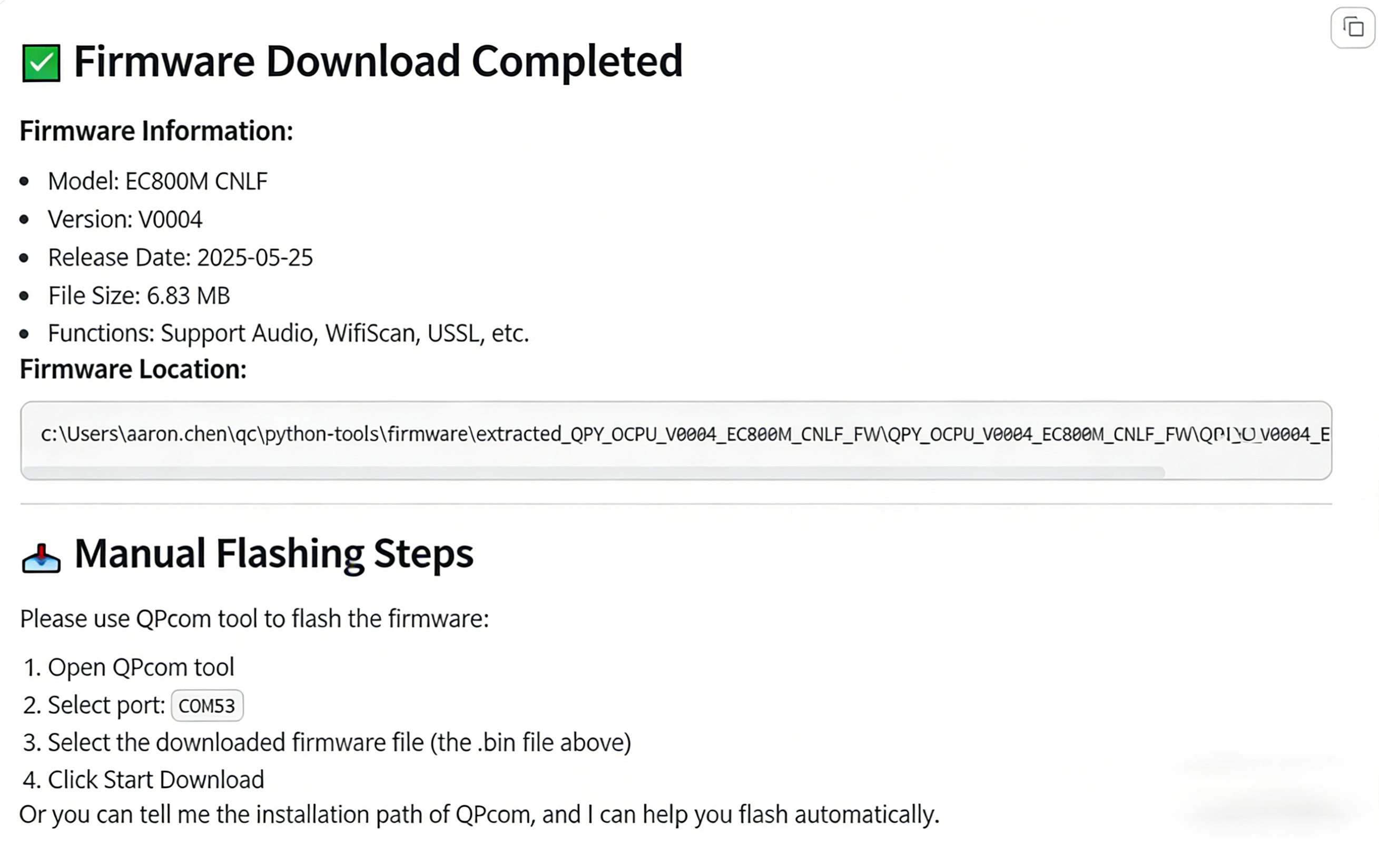Click the green checkmark emoji icon

pos(41,63)
